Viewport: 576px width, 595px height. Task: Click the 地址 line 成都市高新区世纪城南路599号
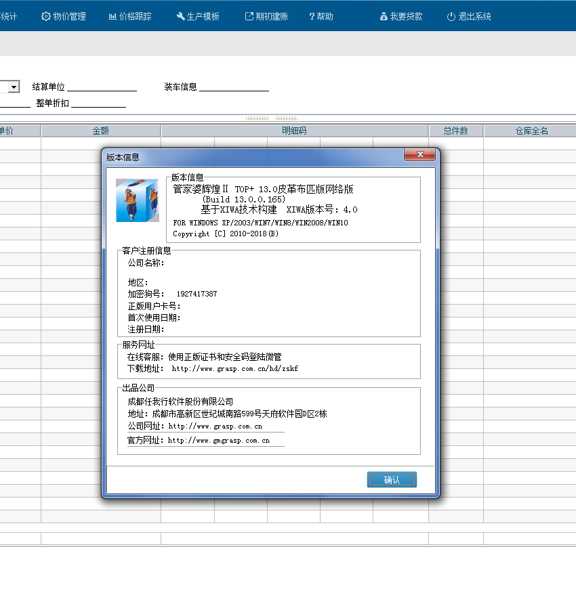click(227, 414)
